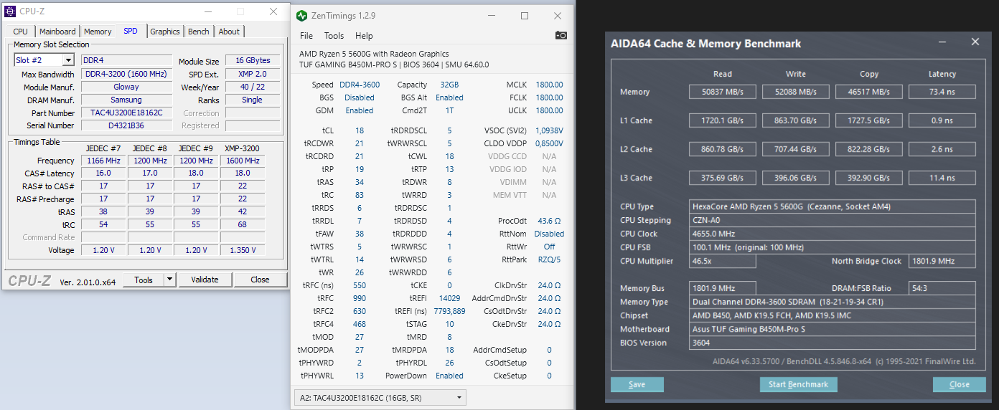Click the tREFI value 14029

coord(449,298)
